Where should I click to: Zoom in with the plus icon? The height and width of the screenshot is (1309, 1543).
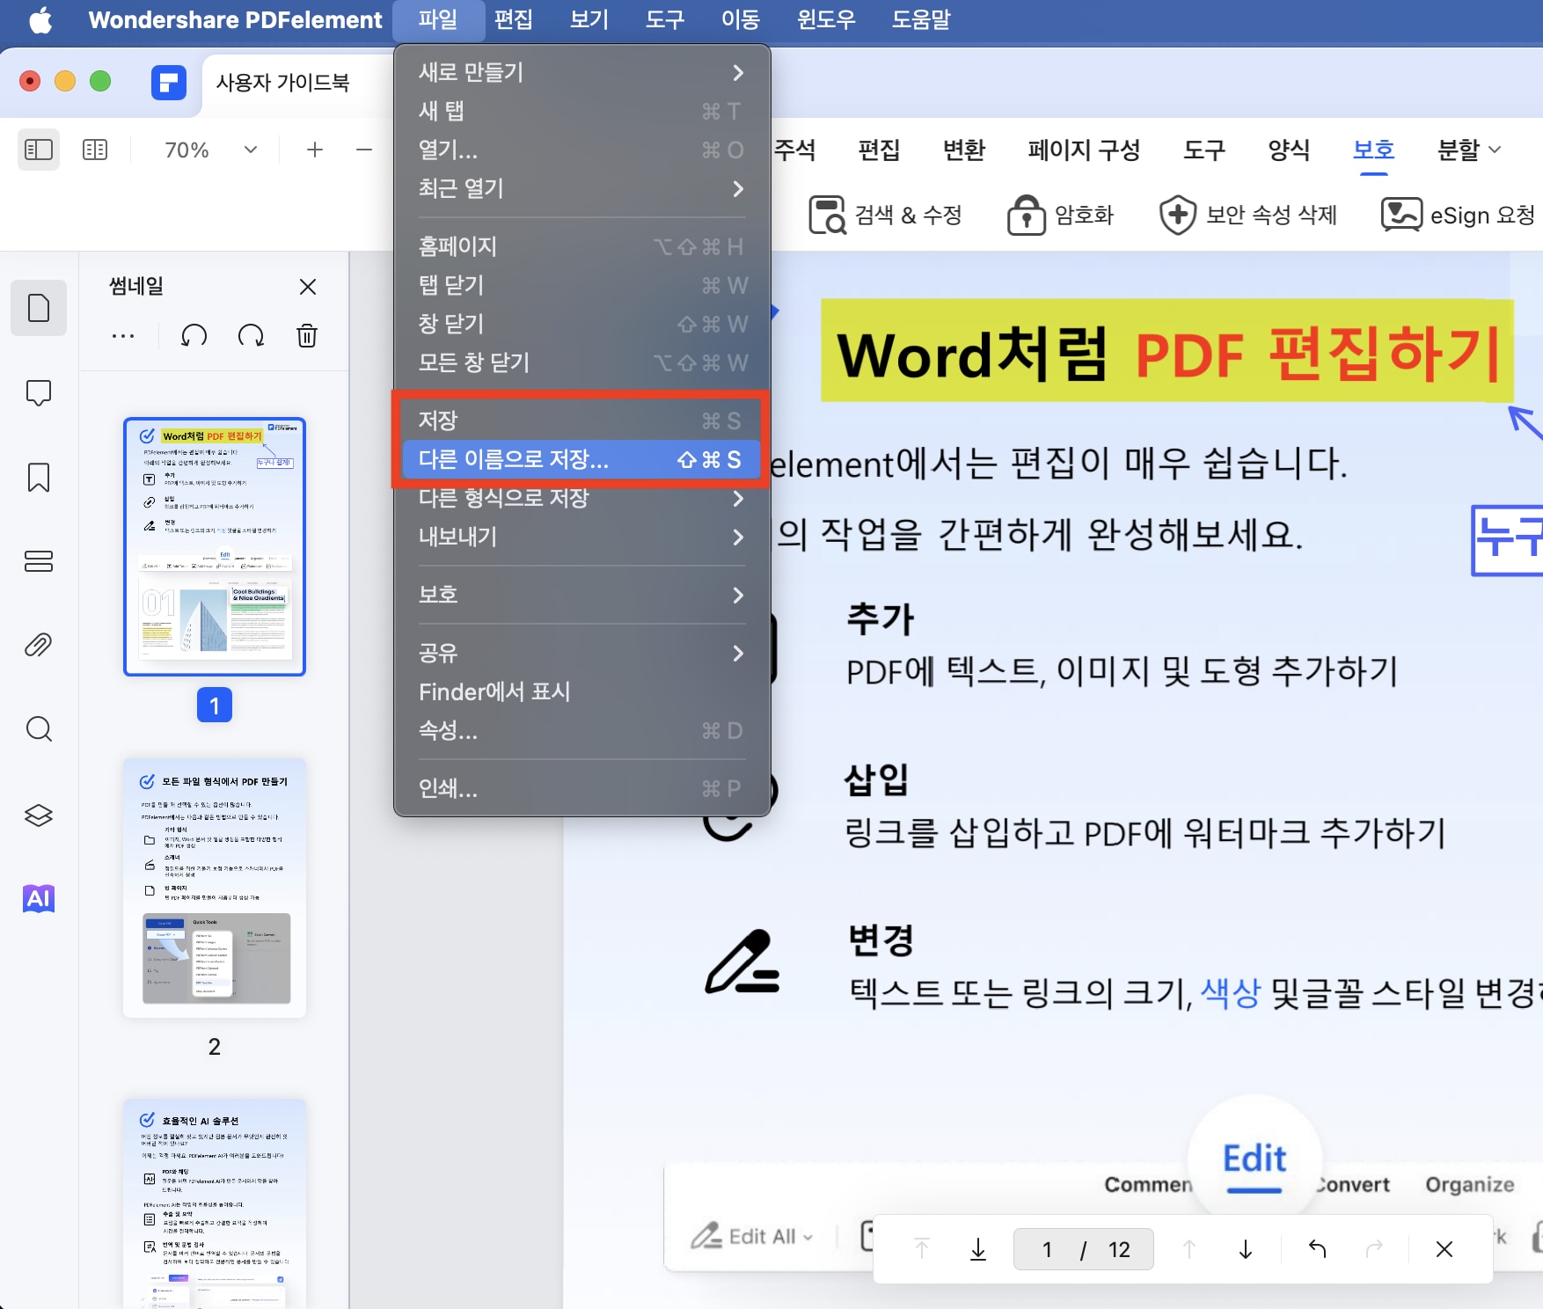315,150
